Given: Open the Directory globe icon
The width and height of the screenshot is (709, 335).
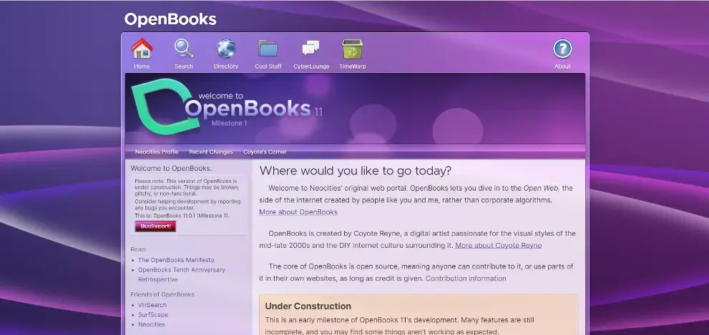Looking at the screenshot, I should pyautogui.click(x=226, y=49).
